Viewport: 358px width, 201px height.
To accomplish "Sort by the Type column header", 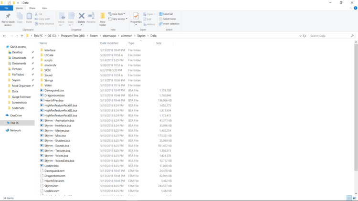I will (x=141, y=43).
